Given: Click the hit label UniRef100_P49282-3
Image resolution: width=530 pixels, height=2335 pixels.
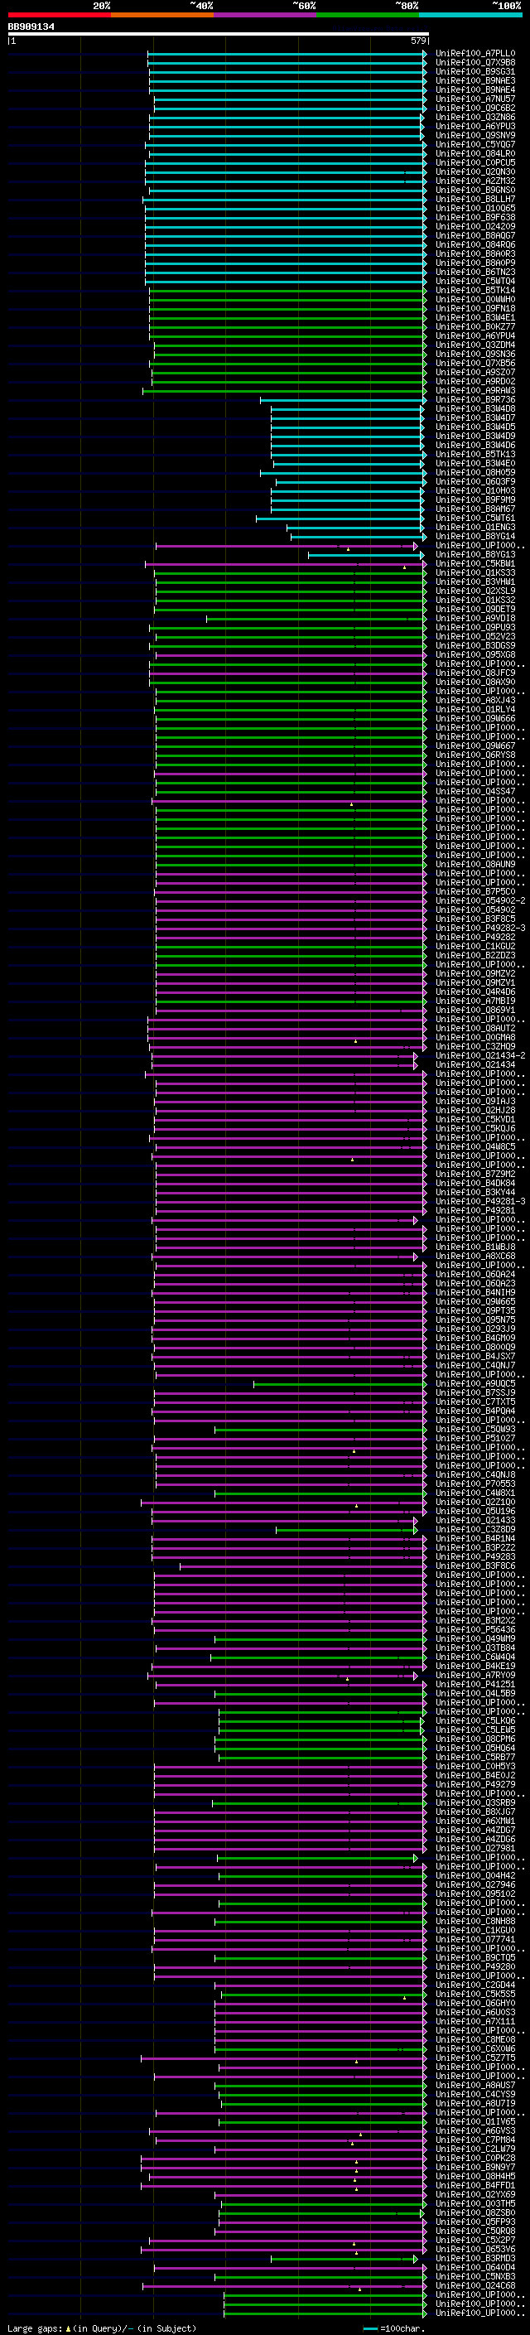Looking at the screenshot, I should point(480,929).
